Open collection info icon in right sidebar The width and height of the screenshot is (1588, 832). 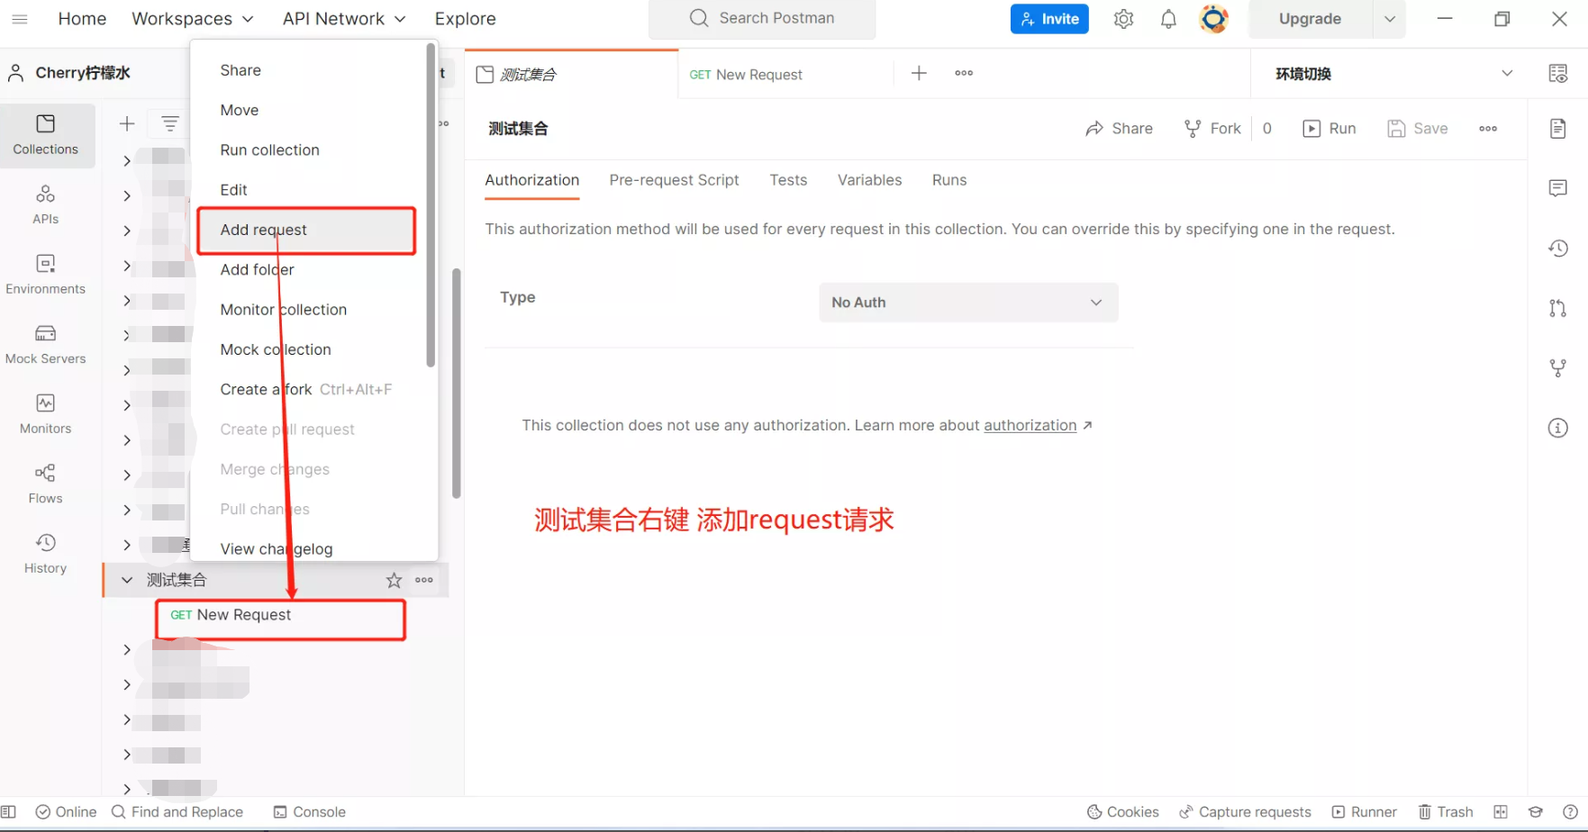pyautogui.click(x=1557, y=429)
